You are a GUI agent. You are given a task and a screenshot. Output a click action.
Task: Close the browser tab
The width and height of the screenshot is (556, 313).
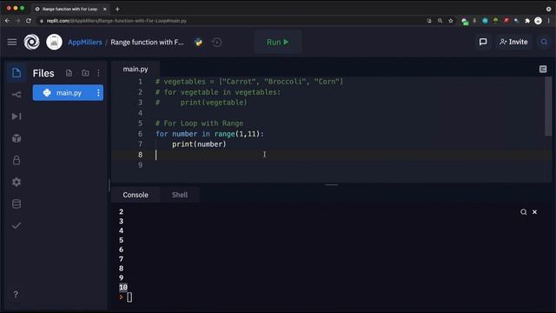104,9
